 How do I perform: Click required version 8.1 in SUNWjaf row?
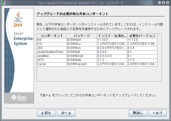click(x=142, y=52)
